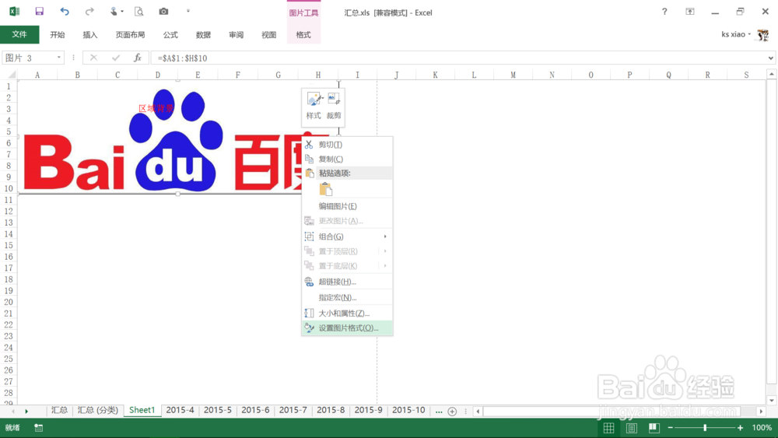The image size is (778, 438).
Task: Switch to Page Break Preview icon
Action: point(654,428)
